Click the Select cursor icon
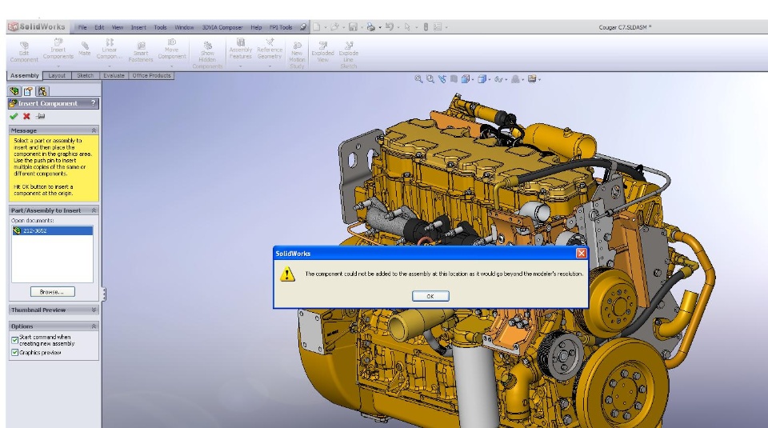 407,27
